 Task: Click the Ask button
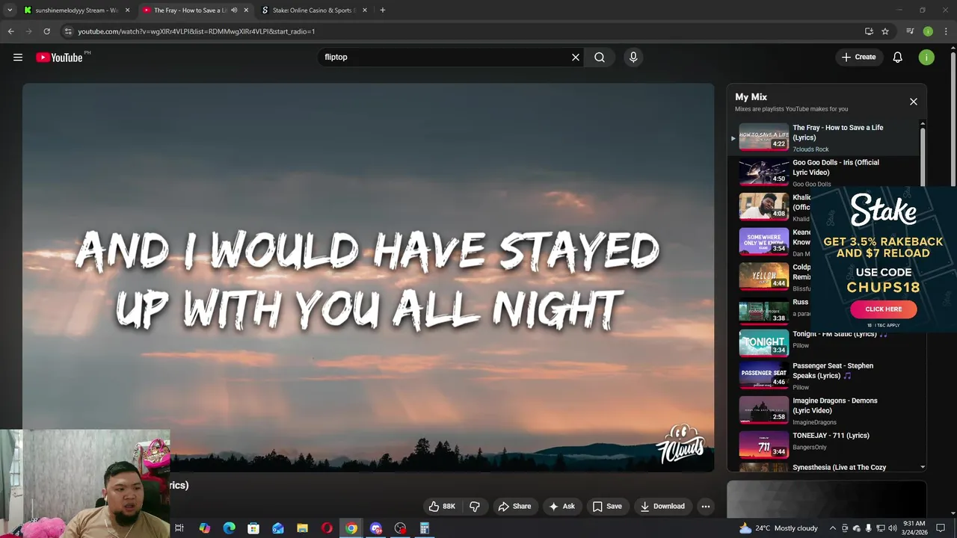(x=561, y=506)
